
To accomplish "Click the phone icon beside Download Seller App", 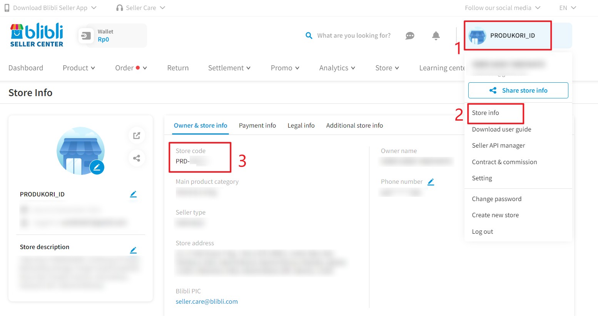I will pyautogui.click(x=7, y=8).
